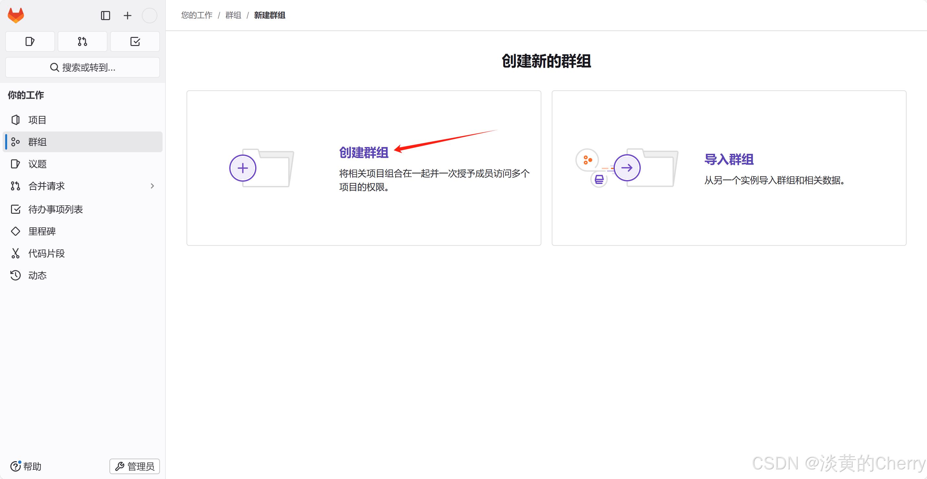Screen dimensions: 927x479
Task: Click the 导入群组 heading link
Action: (x=729, y=159)
